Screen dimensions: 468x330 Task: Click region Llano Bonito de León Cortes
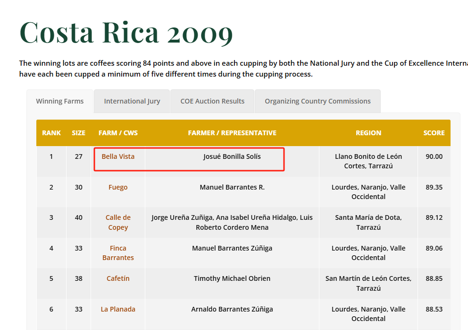[368, 161]
